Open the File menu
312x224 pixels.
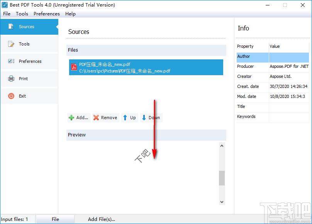[x=7, y=14]
